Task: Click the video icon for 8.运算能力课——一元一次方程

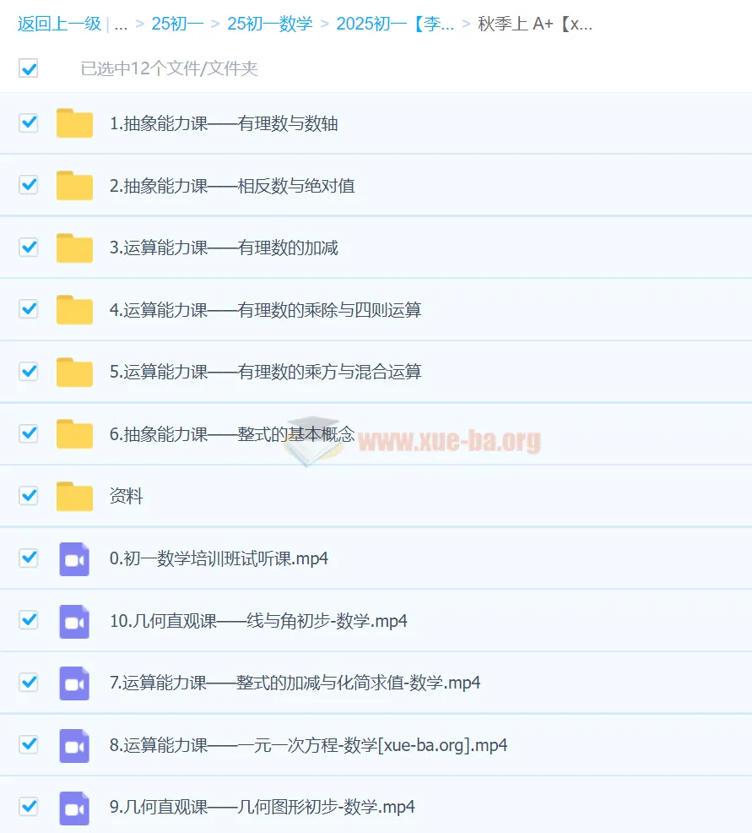Action: (x=74, y=745)
